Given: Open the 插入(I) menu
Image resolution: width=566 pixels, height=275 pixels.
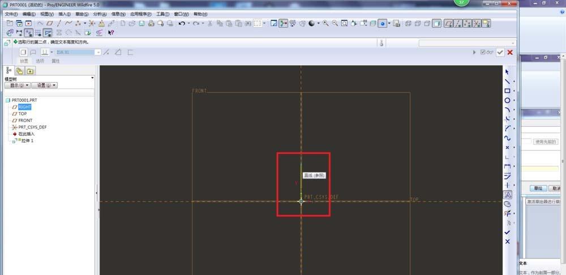Looking at the screenshot, I should (65, 14).
